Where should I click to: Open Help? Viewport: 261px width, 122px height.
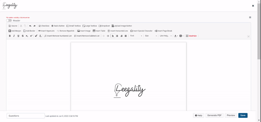(199, 115)
